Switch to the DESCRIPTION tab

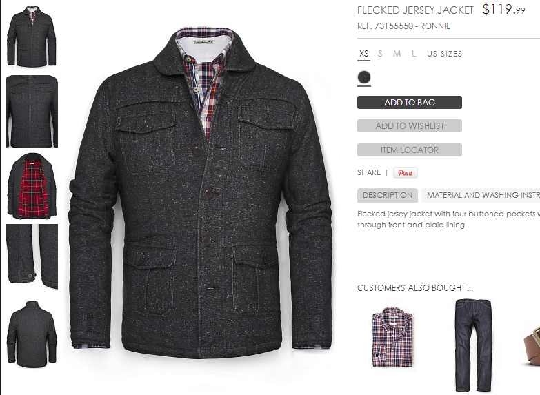click(x=388, y=195)
